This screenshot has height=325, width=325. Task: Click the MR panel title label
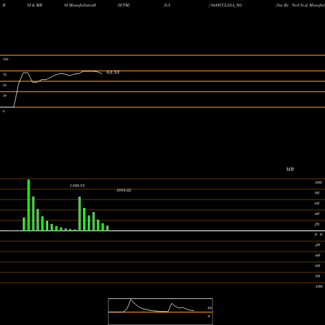click(x=290, y=169)
